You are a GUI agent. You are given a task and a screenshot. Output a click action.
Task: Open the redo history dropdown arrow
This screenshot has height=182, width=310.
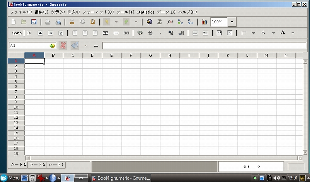[136, 22]
